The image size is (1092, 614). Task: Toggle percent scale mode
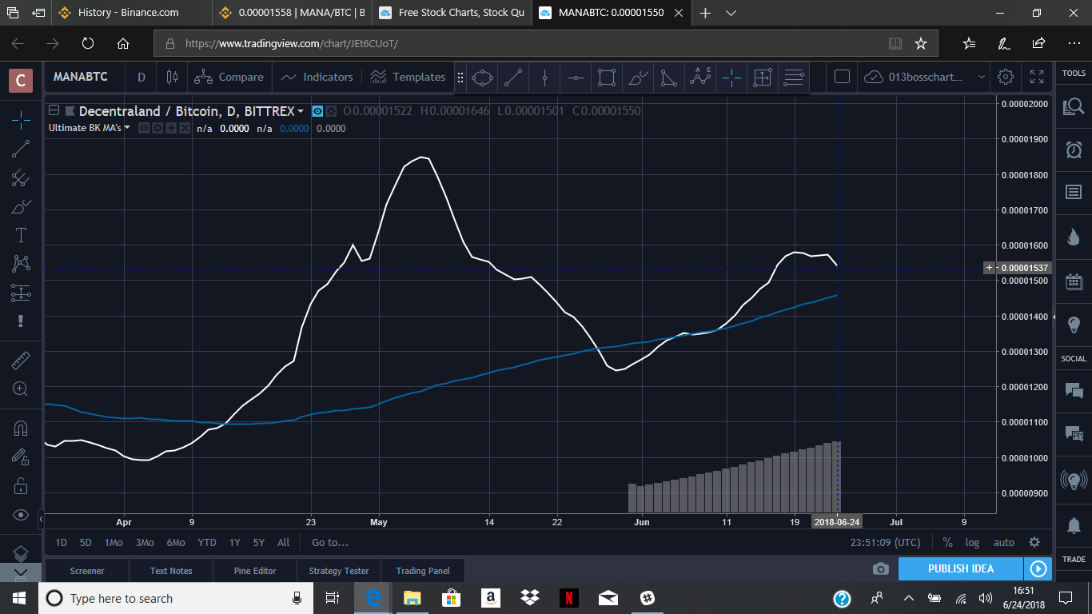pos(947,543)
